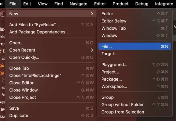Open the Product menu in menu bar
Screen dimensions: 176x121
(x=121, y=4)
